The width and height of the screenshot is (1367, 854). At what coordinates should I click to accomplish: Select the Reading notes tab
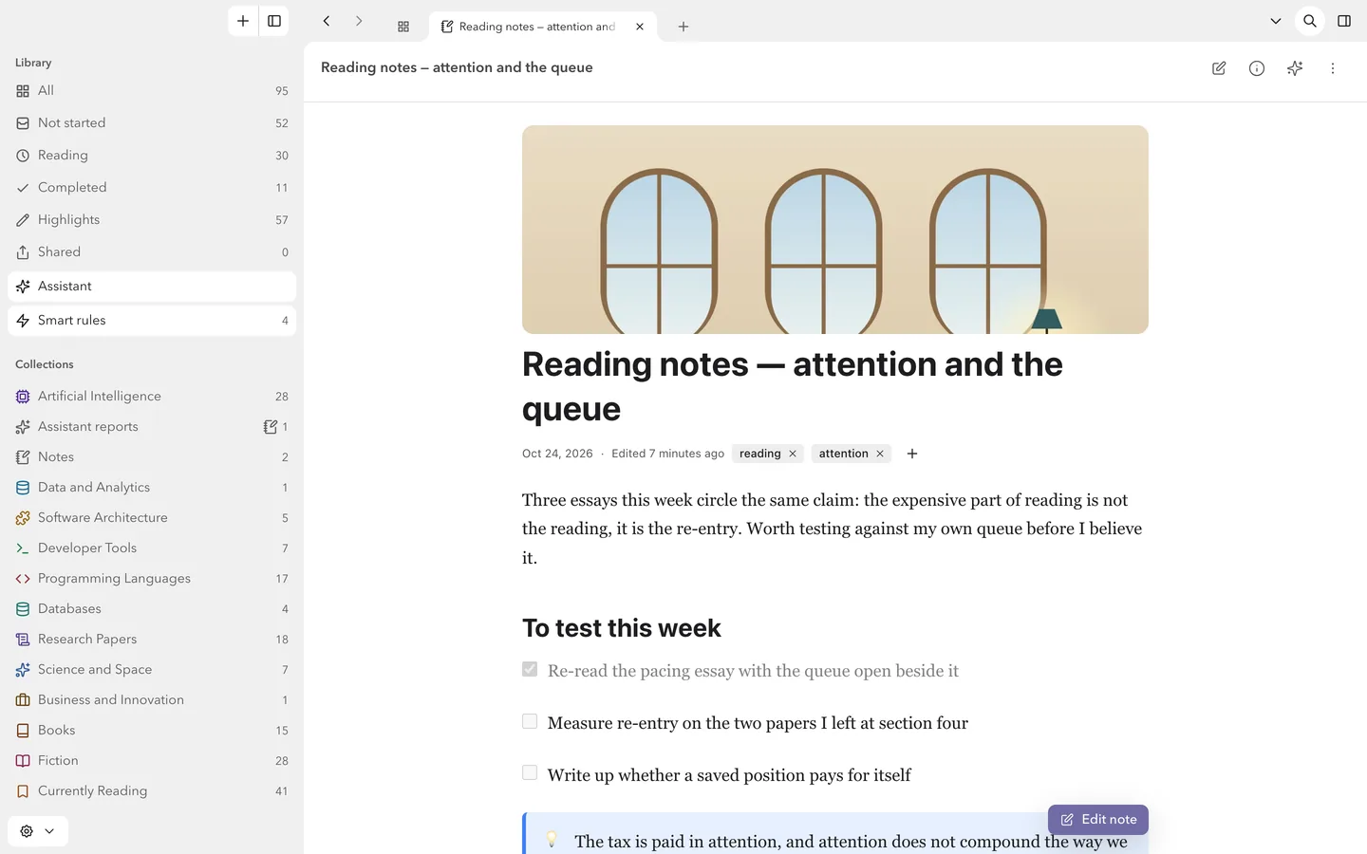[542, 27]
